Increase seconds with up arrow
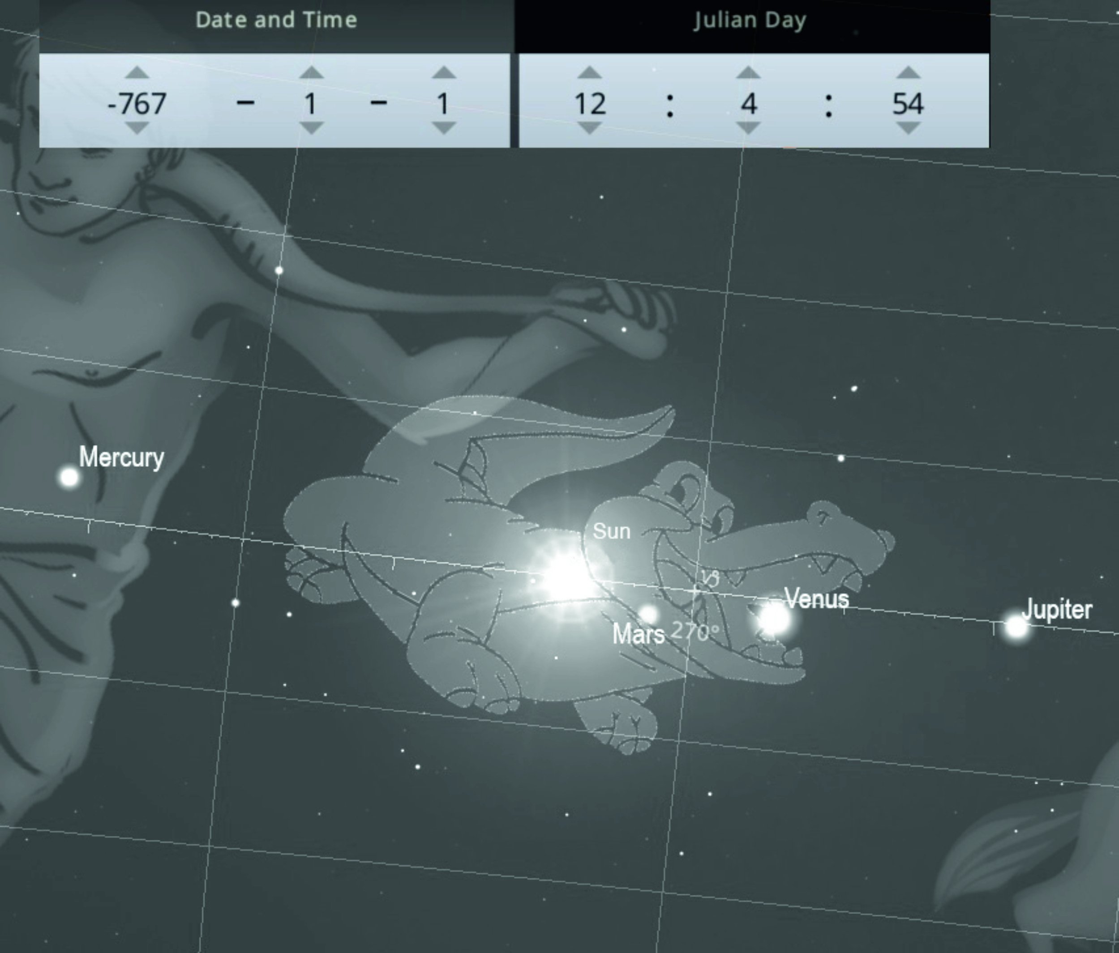 [x=908, y=73]
